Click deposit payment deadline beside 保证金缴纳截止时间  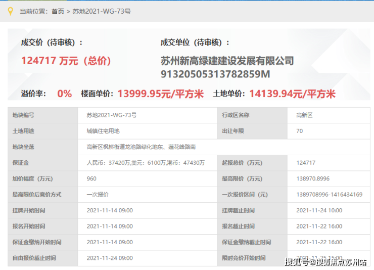pos(319,242)
